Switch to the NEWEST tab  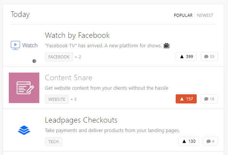(x=205, y=15)
